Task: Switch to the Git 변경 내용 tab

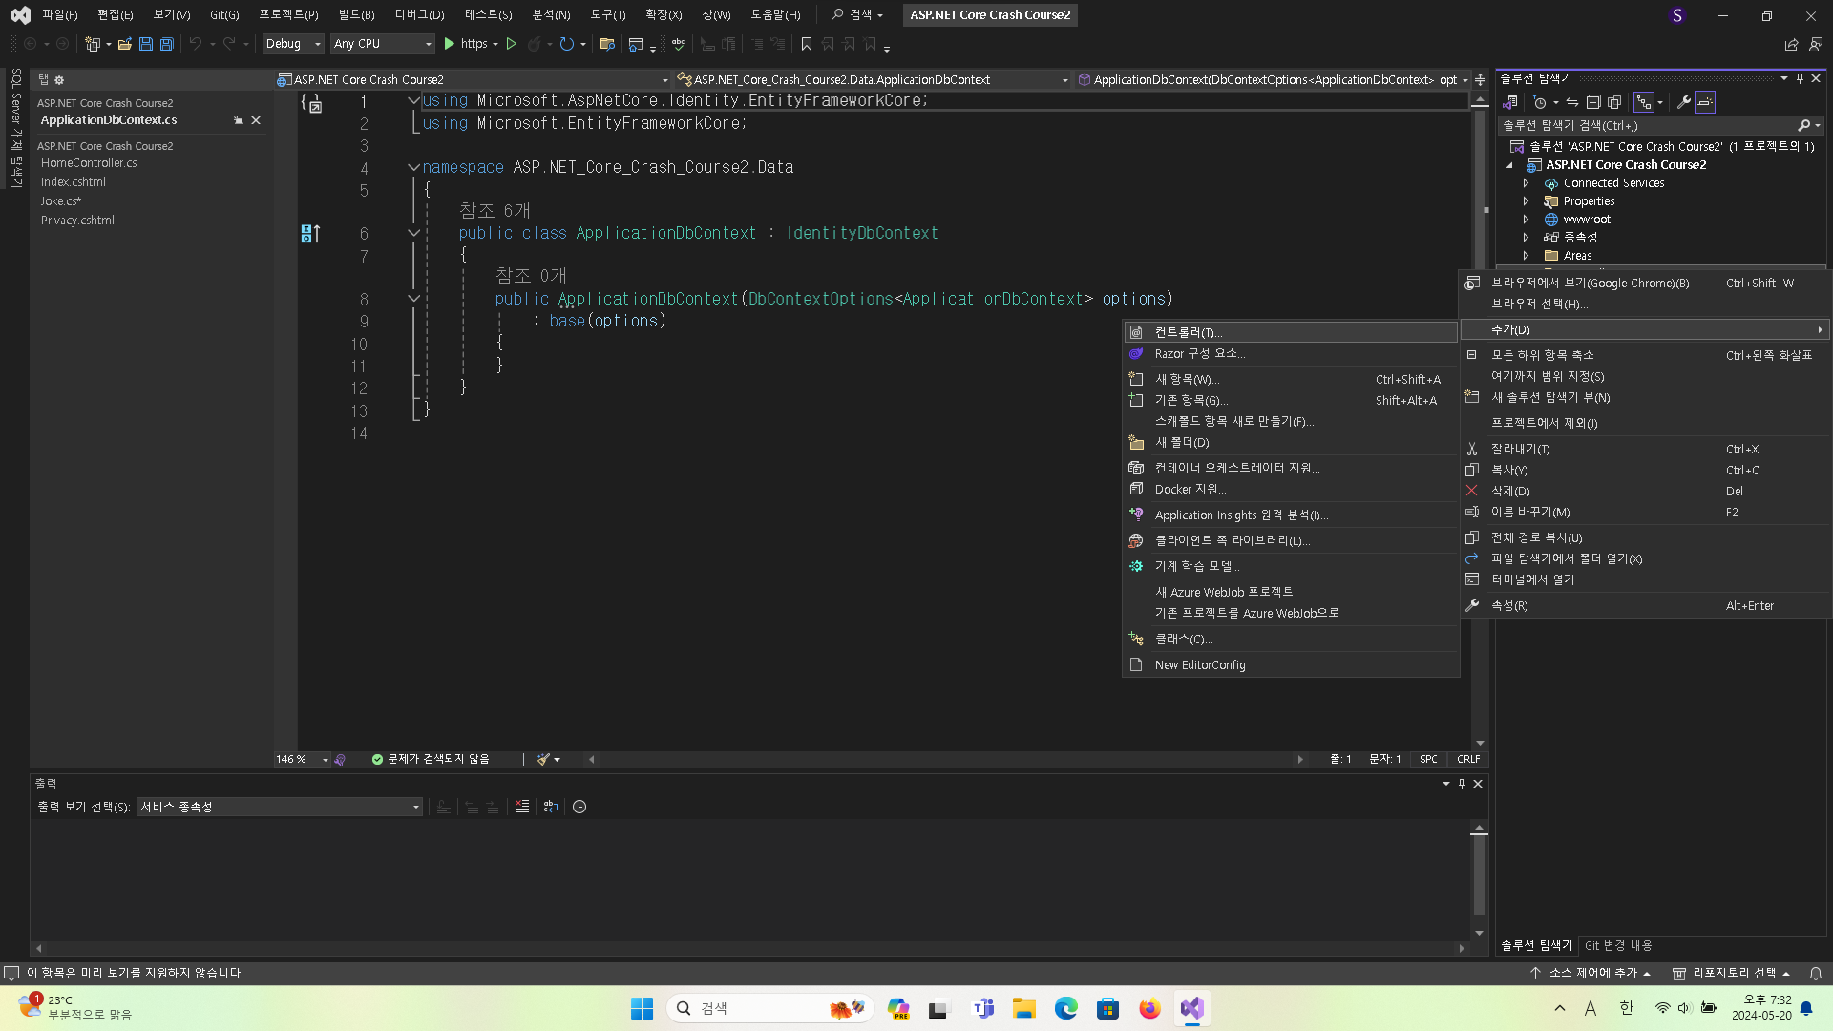Action: [1618, 946]
